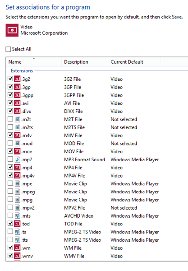
Task: Select the .mpv2 MPV2 File row
Action: (x=97, y=208)
